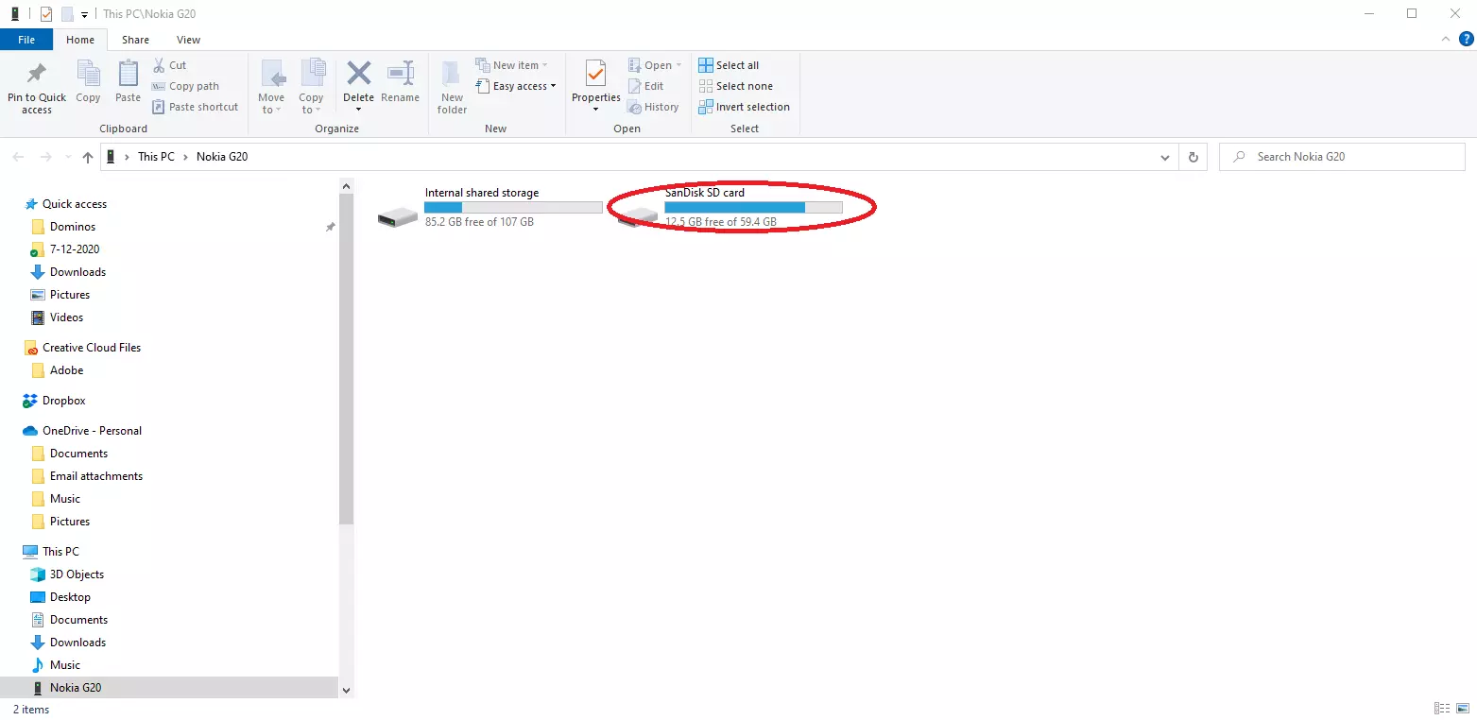Click the navigation pane scroll down arrow
This screenshot has width=1477, height=720.
click(x=346, y=691)
